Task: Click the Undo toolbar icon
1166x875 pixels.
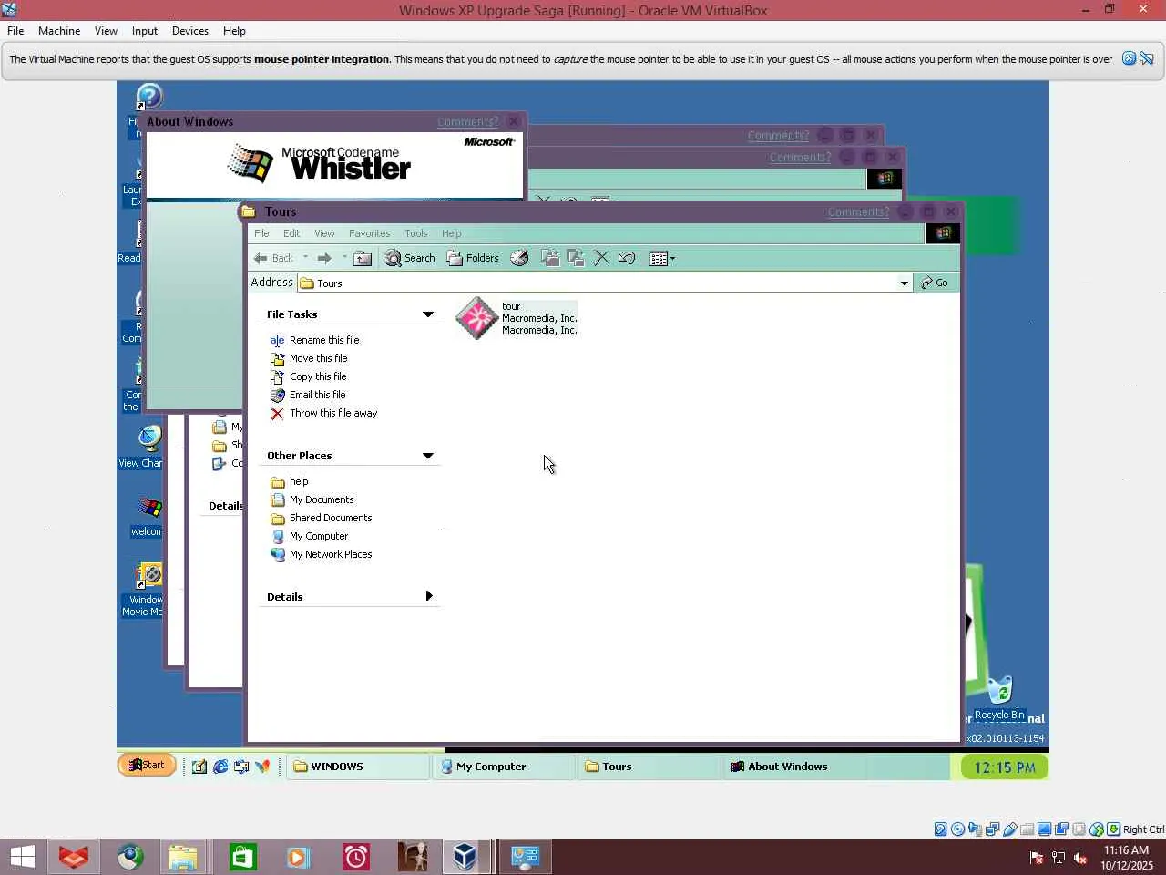Action: click(x=627, y=258)
